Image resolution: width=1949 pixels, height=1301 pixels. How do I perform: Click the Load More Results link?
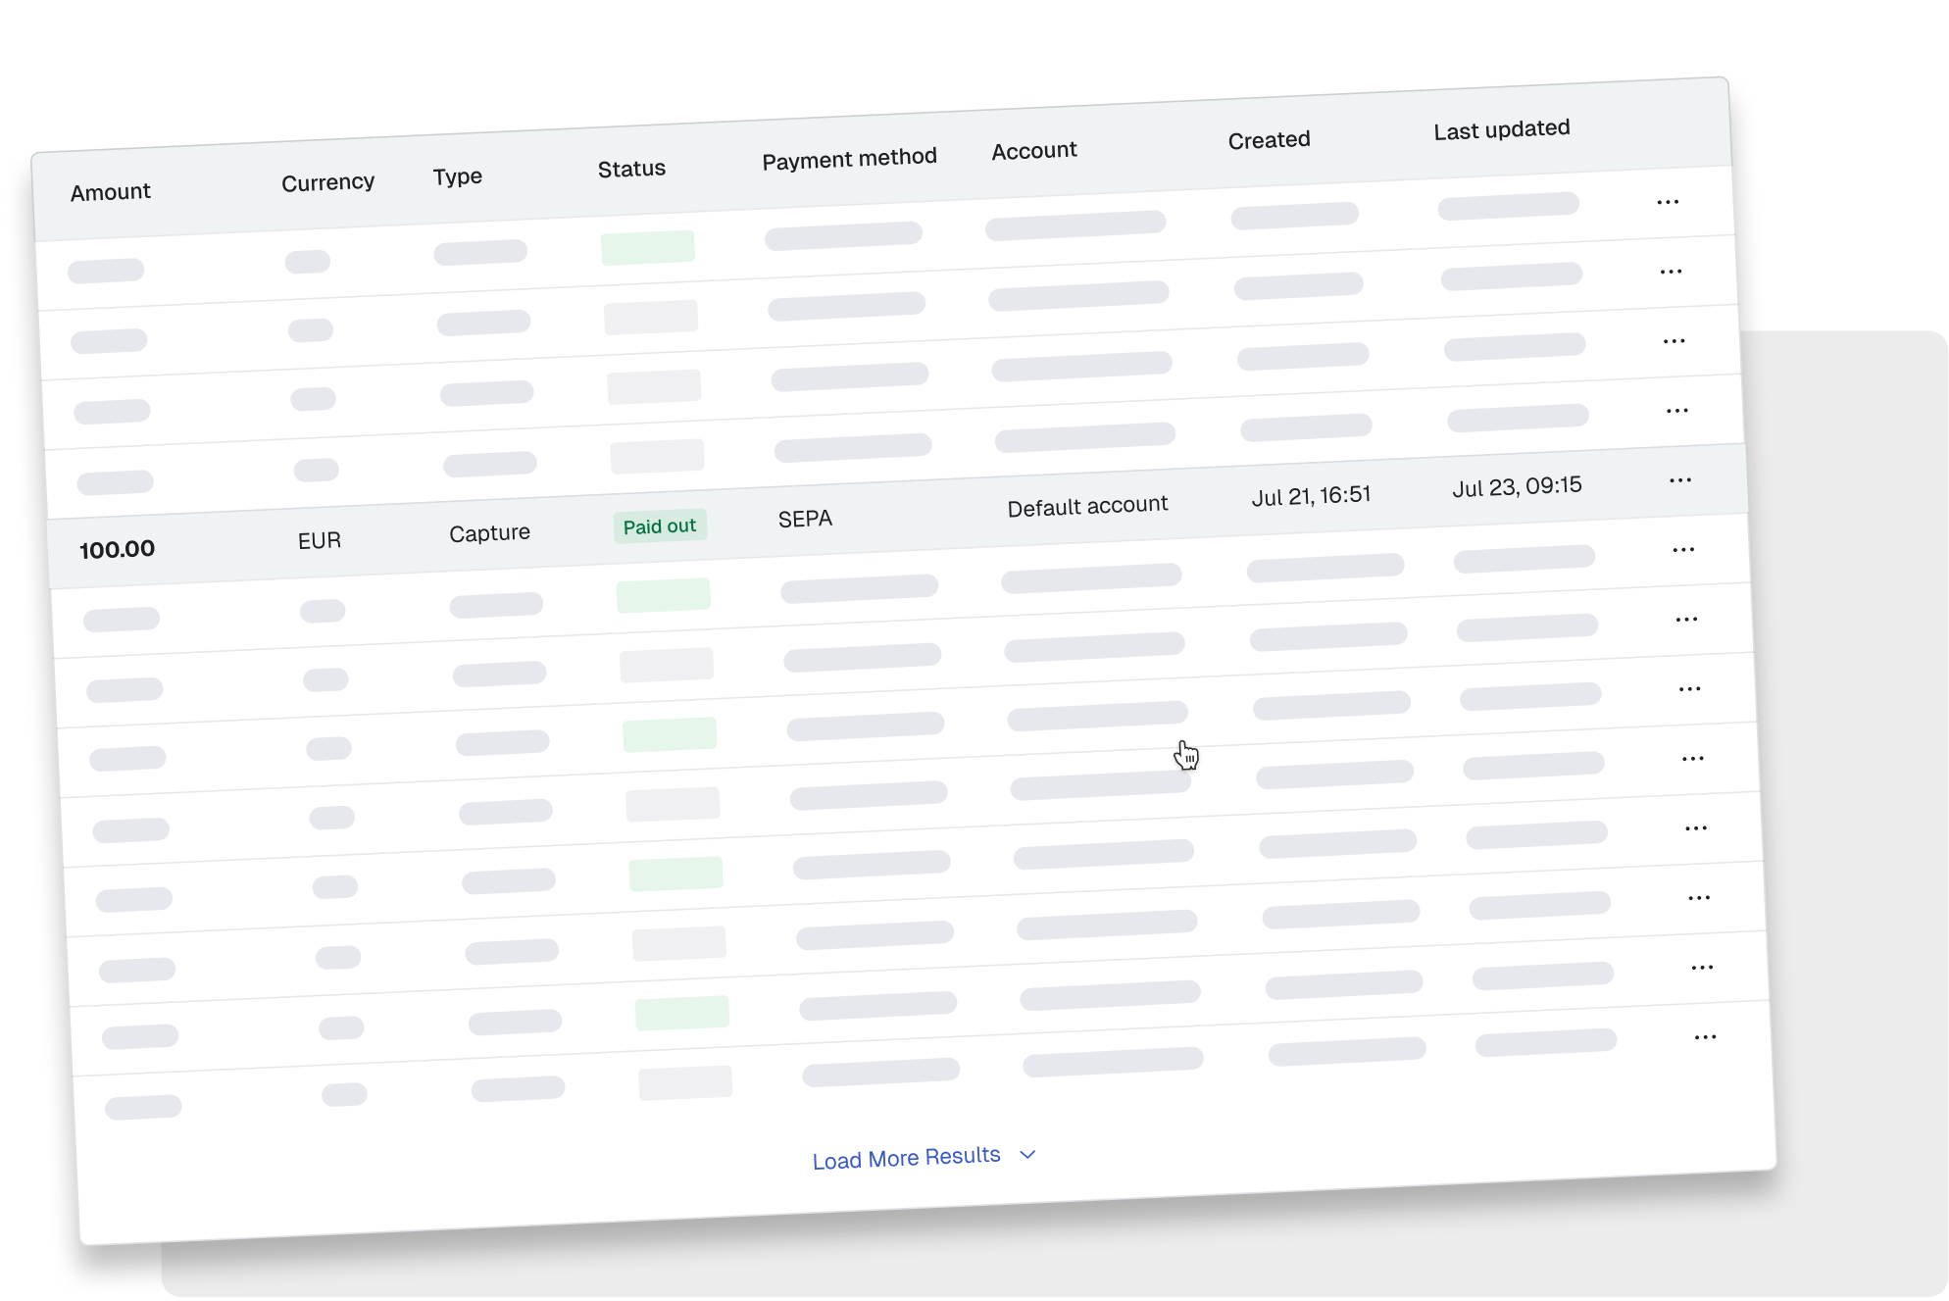[x=906, y=1158]
